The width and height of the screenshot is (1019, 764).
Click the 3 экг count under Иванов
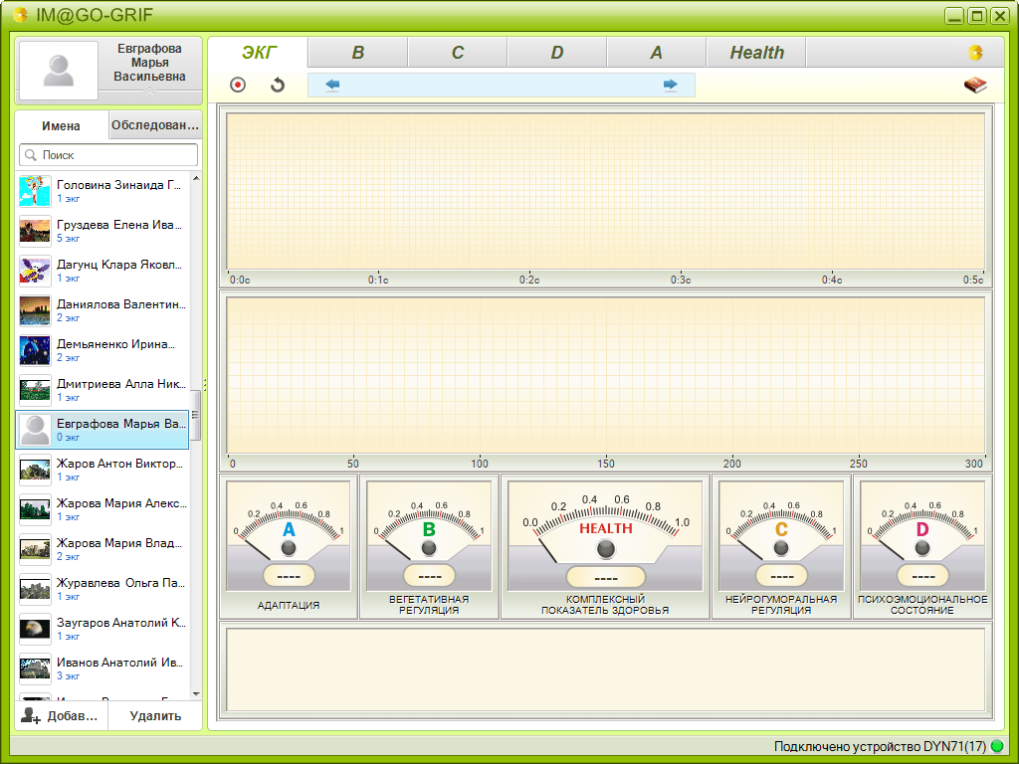pyautogui.click(x=69, y=676)
